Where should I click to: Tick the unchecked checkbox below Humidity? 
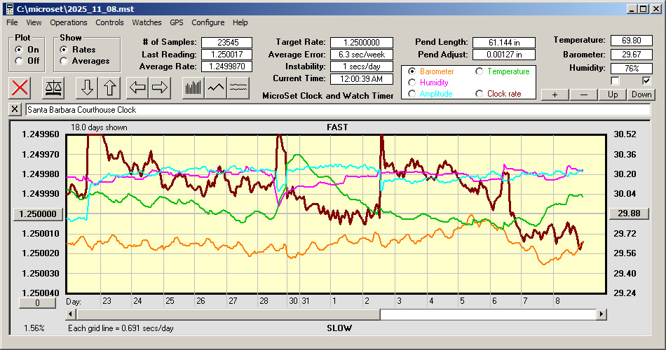coord(615,80)
